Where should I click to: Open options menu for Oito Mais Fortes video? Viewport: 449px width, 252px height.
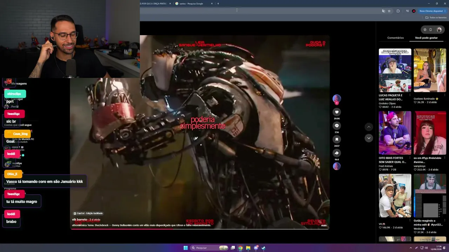pos(410,157)
